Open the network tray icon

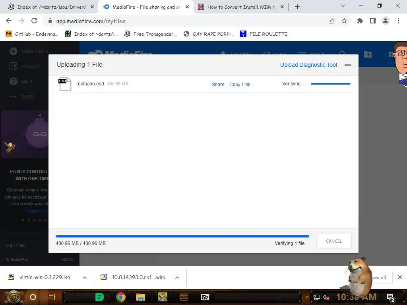pos(316,297)
